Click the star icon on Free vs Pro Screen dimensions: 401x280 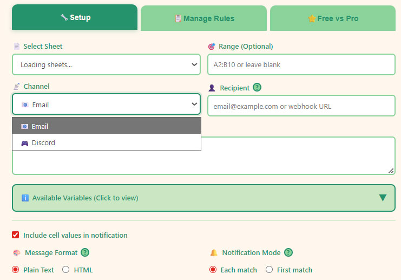(x=312, y=18)
